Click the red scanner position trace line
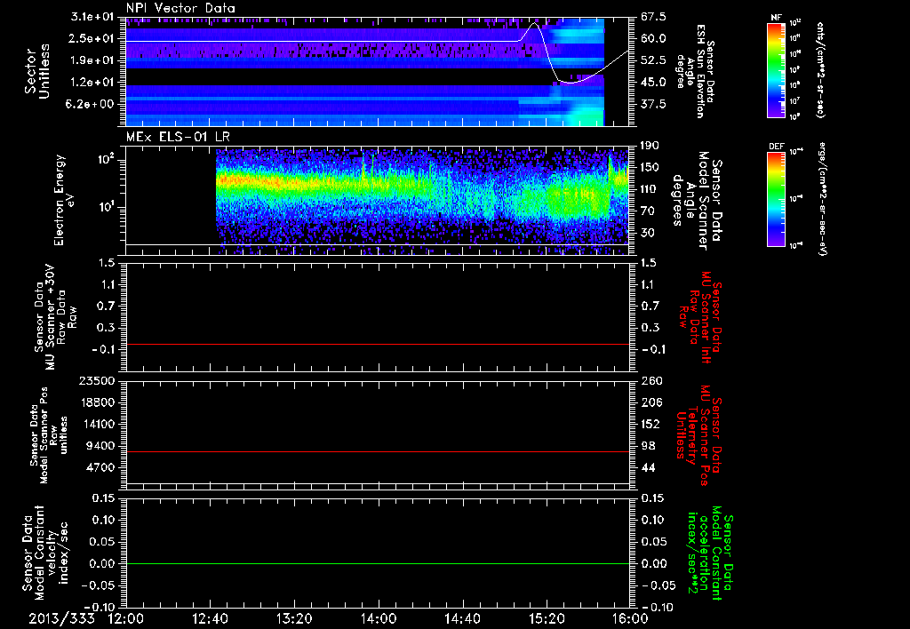 [378, 451]
